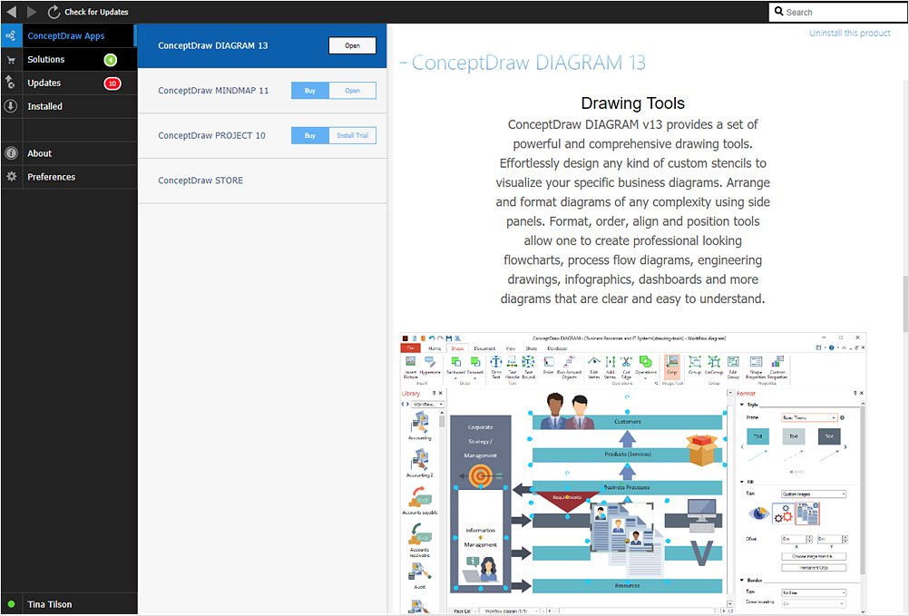
Task: Install Trial of ConceptDraw PROJECT 10
Action: coord(353,135)
